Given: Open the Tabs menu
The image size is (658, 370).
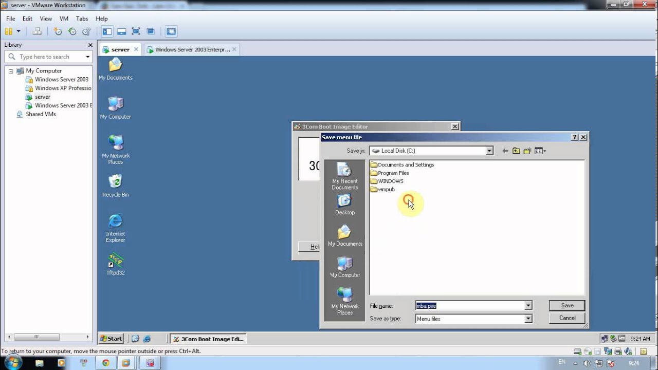Looking at the screenshot, I should click(x=82, y=18).
